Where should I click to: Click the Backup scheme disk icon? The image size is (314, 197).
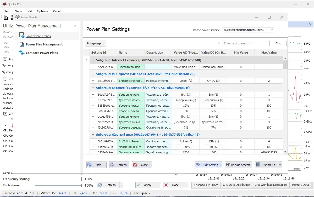pos(228,165)
